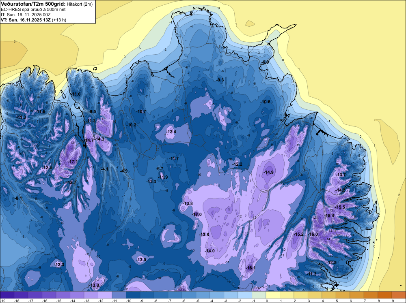This screenshot has height=303, width=406.
Task: Click the -12.2 temperature value
Action: point(238,164)
